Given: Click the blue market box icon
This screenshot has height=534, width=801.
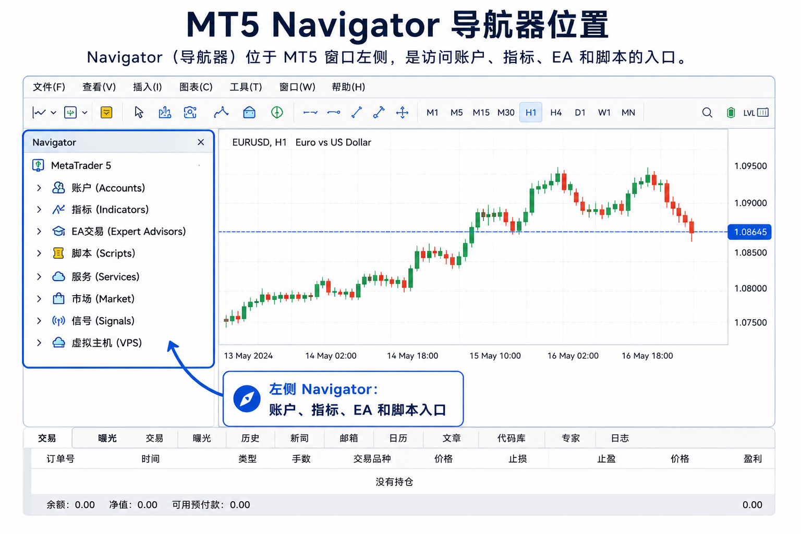Looking at the screenshot, I should (249, 112).
